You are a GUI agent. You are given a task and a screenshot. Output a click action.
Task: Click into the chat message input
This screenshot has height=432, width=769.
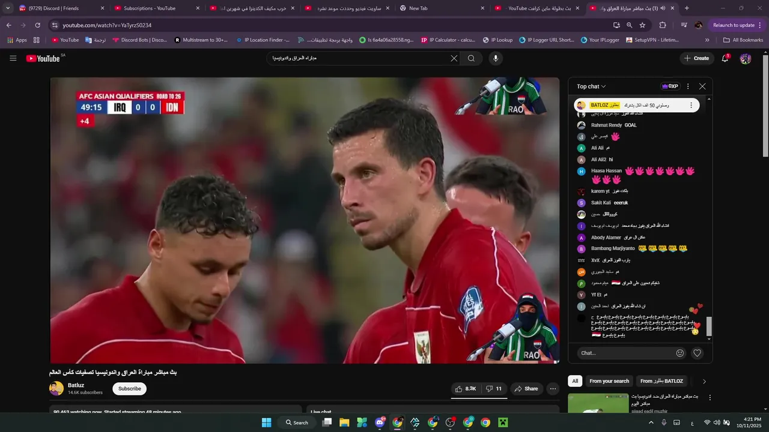pos(624,353)
